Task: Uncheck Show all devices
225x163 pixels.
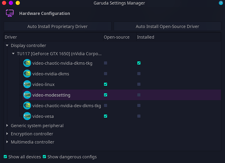Action: (x=5, y=157)
